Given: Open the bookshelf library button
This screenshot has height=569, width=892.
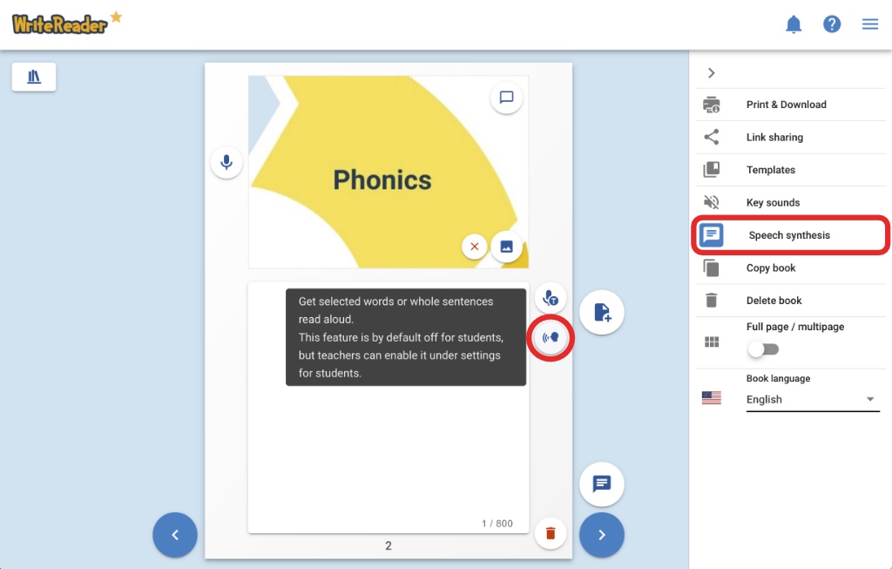Looking at the screenshot, I should click(x=34, y=77).
